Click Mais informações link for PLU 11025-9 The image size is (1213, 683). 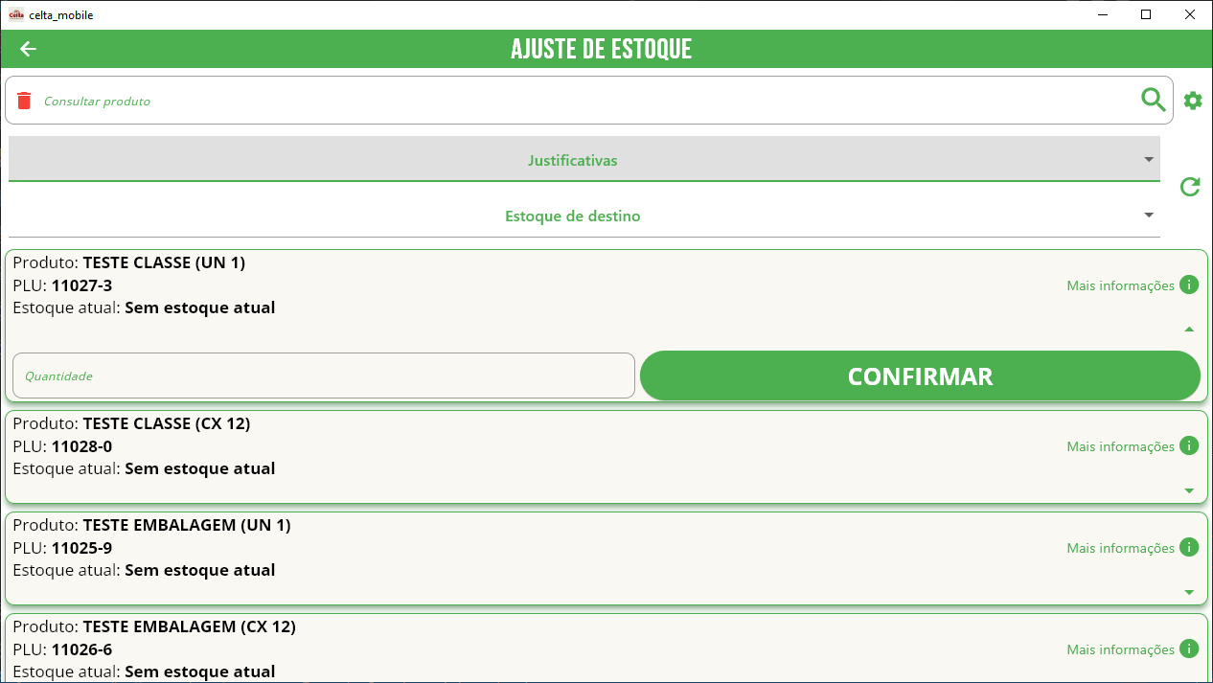(x=1120, y=548)
